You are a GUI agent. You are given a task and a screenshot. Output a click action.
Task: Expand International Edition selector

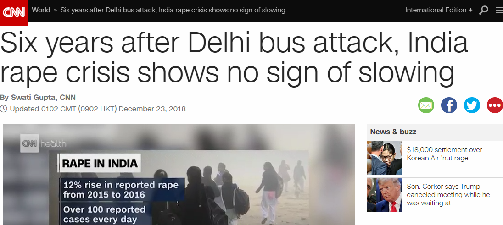tap(439, 10)
